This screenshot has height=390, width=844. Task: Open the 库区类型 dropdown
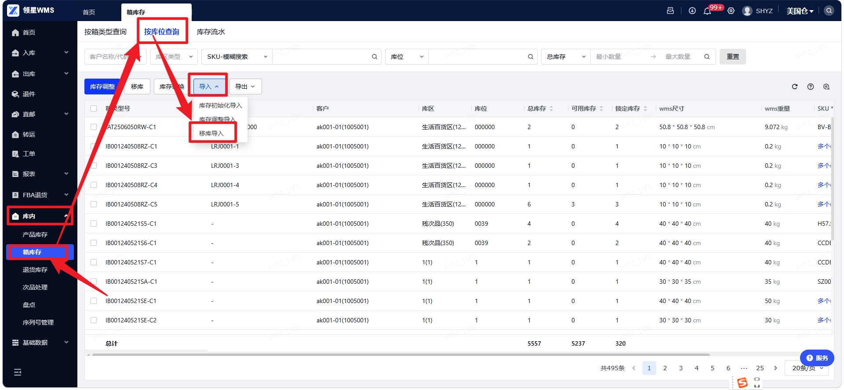174,57
